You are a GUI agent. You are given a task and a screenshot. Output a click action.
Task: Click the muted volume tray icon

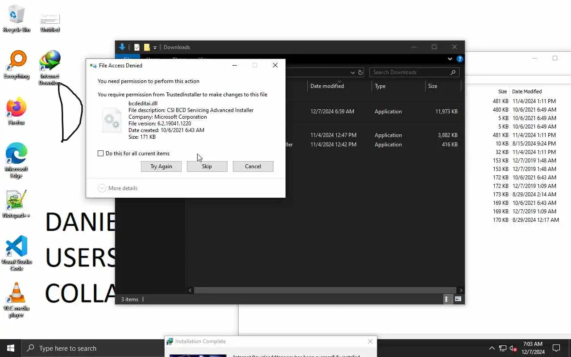click(x=513, y=348)
